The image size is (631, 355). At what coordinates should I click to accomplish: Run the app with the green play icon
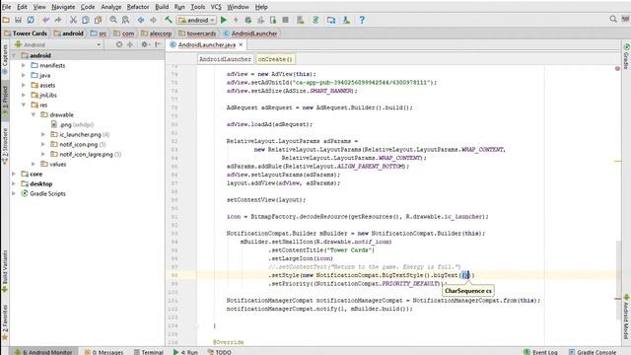click(224, 20)
